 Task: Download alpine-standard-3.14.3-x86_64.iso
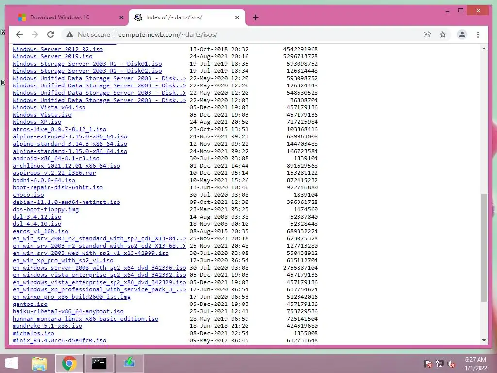point(70,144)
